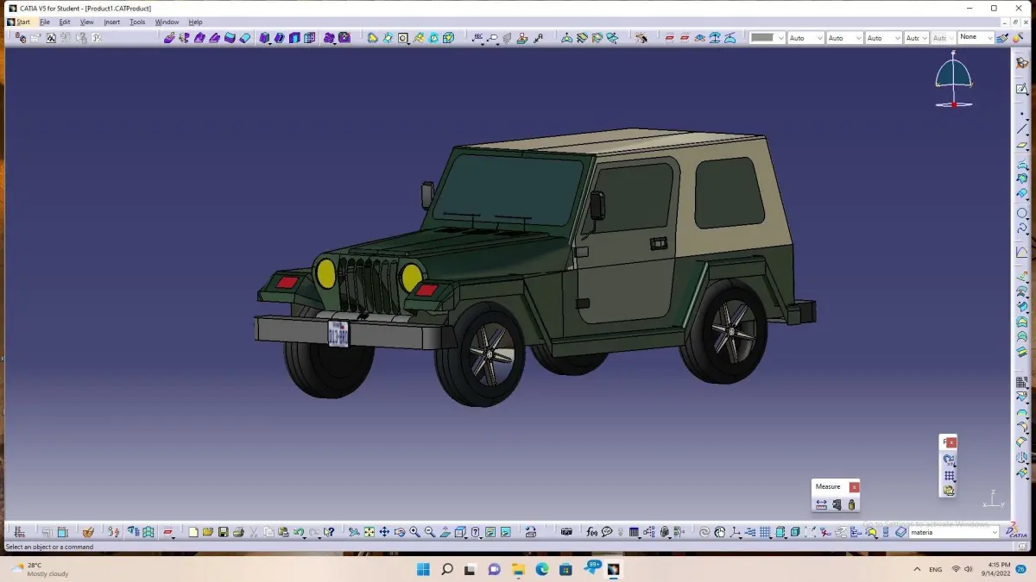Select the Plane tool in right toolbar
Screen dimensions: 1036x582
tap(1022, 145)
